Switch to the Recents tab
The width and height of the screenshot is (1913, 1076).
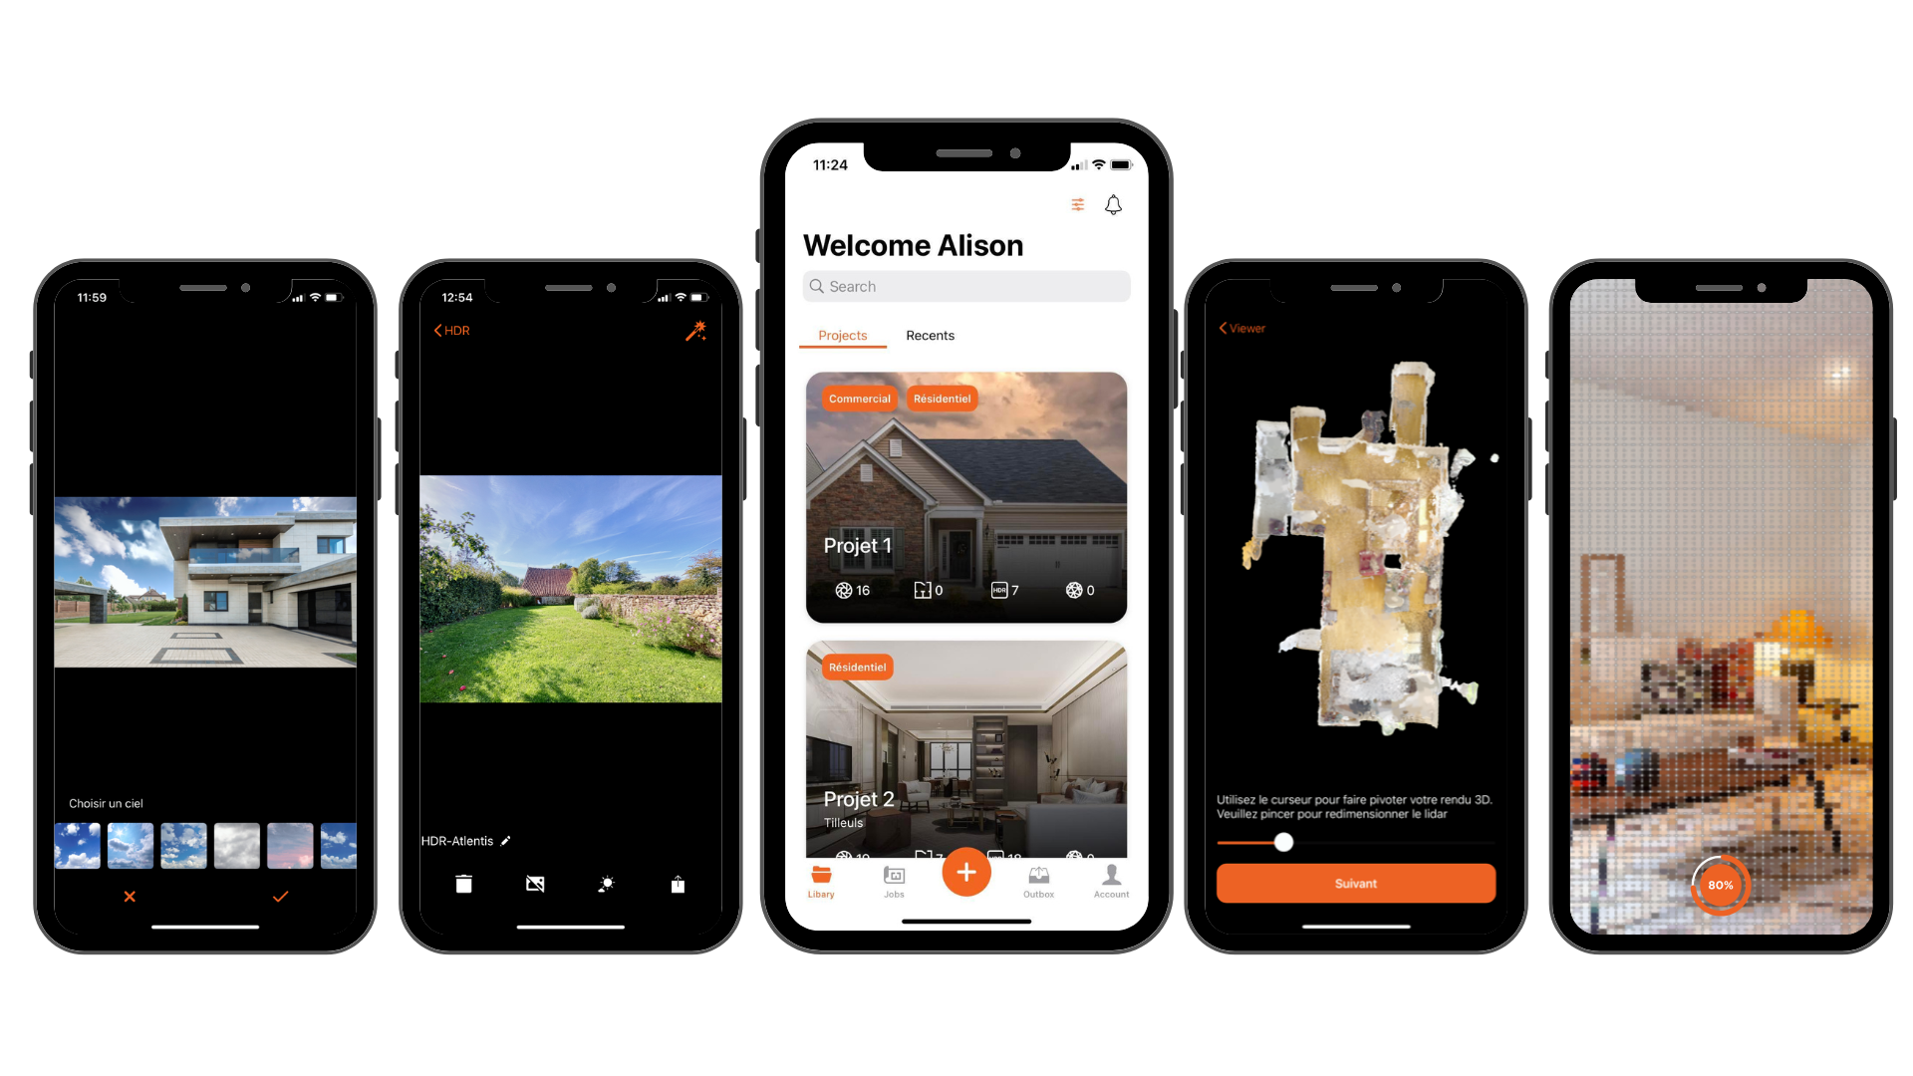[x=929, y=335]
